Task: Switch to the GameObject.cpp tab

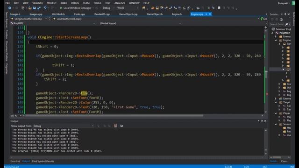Action: 128,14
